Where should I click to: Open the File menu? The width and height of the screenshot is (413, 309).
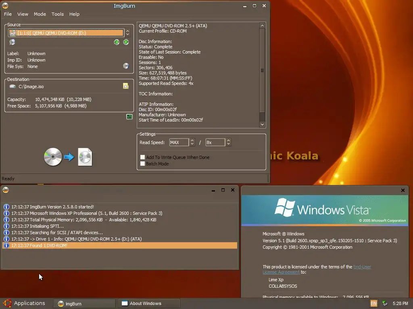[8, 14]
